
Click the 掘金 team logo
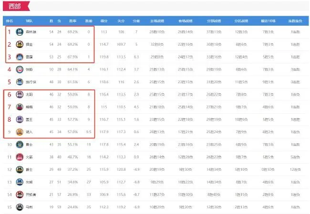pyautogui.click(x=20, y=44)
